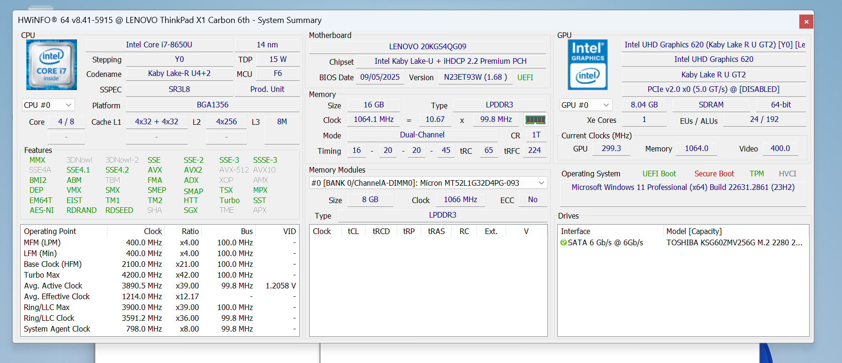The width and height of the screenshot is (842, 363).
Task: Click the memory clock multiplier "10.67"
Action: 435,120
